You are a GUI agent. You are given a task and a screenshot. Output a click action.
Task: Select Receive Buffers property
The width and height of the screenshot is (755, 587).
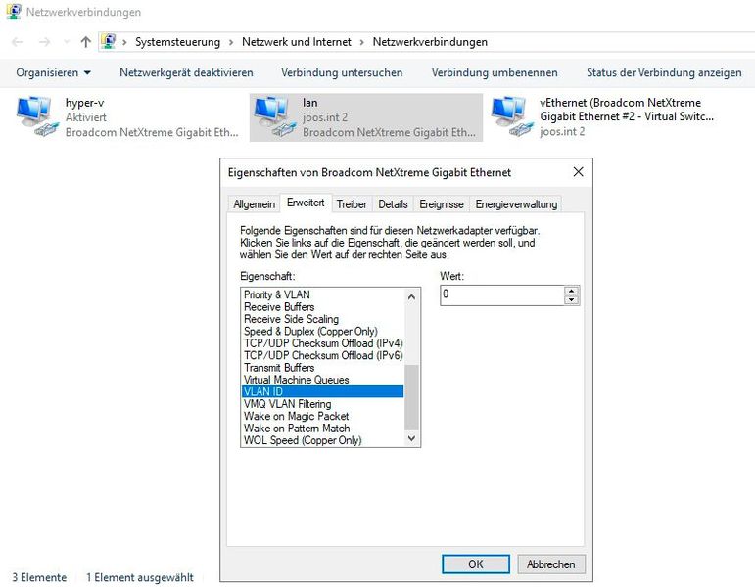322,307
